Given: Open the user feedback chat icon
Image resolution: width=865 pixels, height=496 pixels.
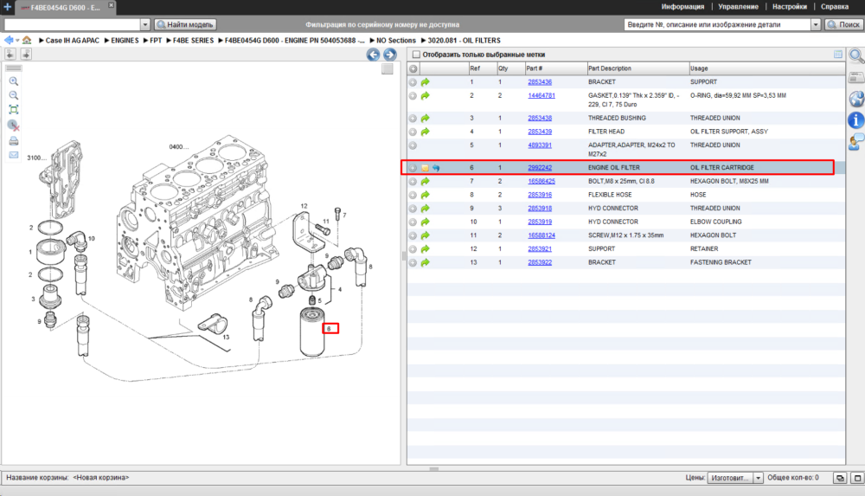Looking at the screenshot, I should [856, 142].
